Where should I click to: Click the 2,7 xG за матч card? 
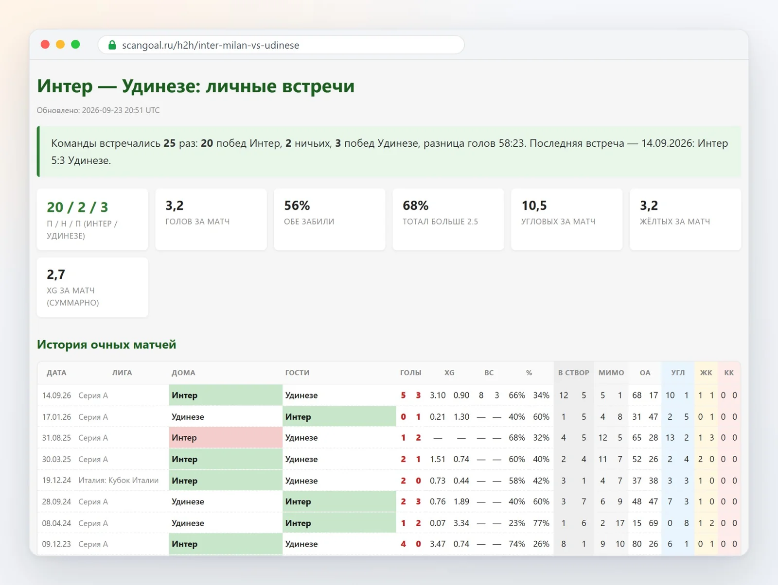point(92,288)
